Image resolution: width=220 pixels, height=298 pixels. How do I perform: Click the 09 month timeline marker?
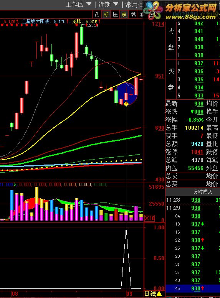click(x=129, y=294)
